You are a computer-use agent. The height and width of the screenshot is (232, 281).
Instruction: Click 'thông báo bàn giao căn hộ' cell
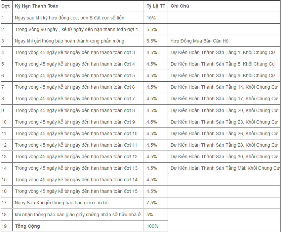(61, 203)
